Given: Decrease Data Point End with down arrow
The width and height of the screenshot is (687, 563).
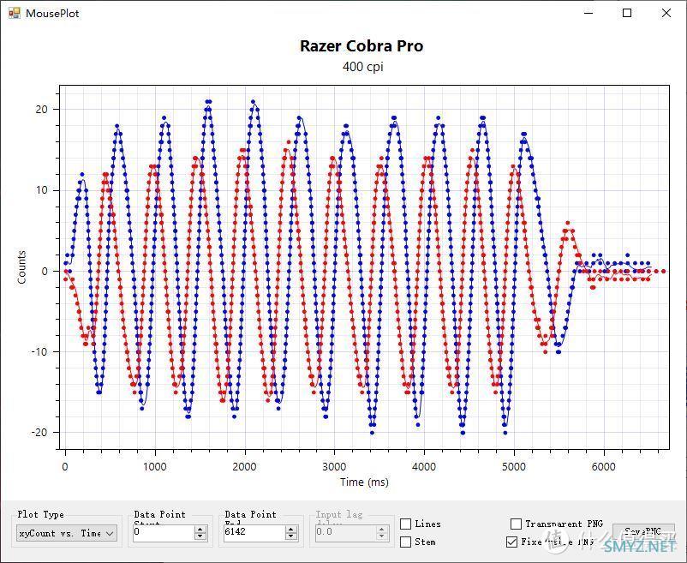Looking at the screenshot, I should click(x=291, y=536).
